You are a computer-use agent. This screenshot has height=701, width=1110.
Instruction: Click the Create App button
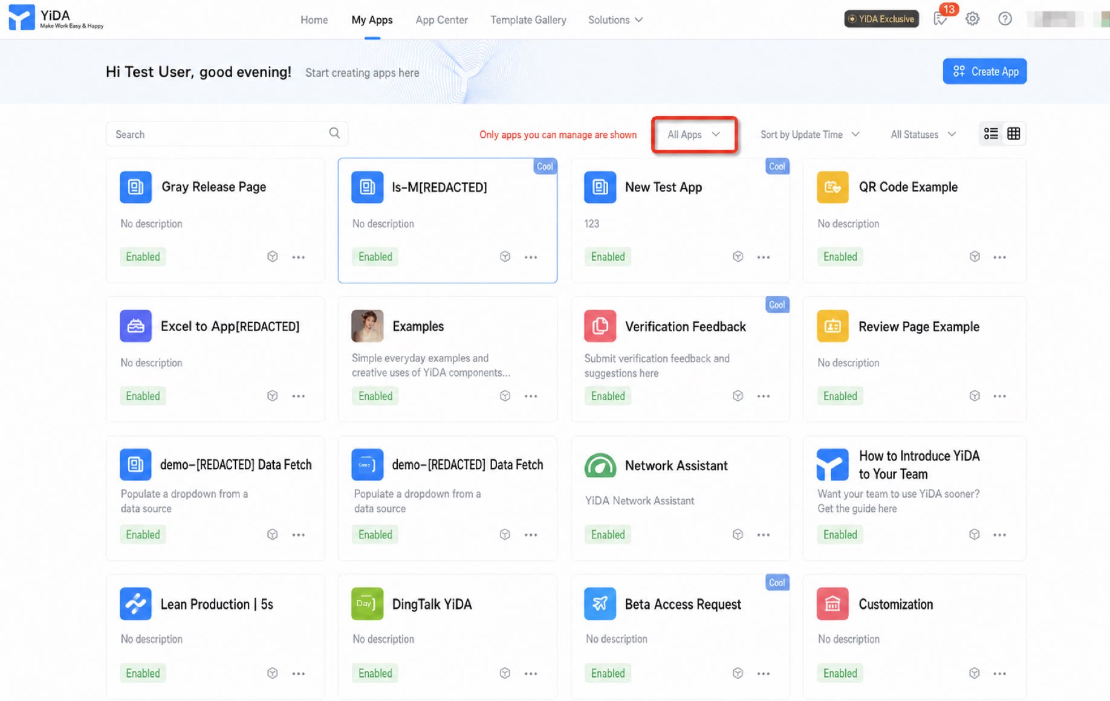984,71
